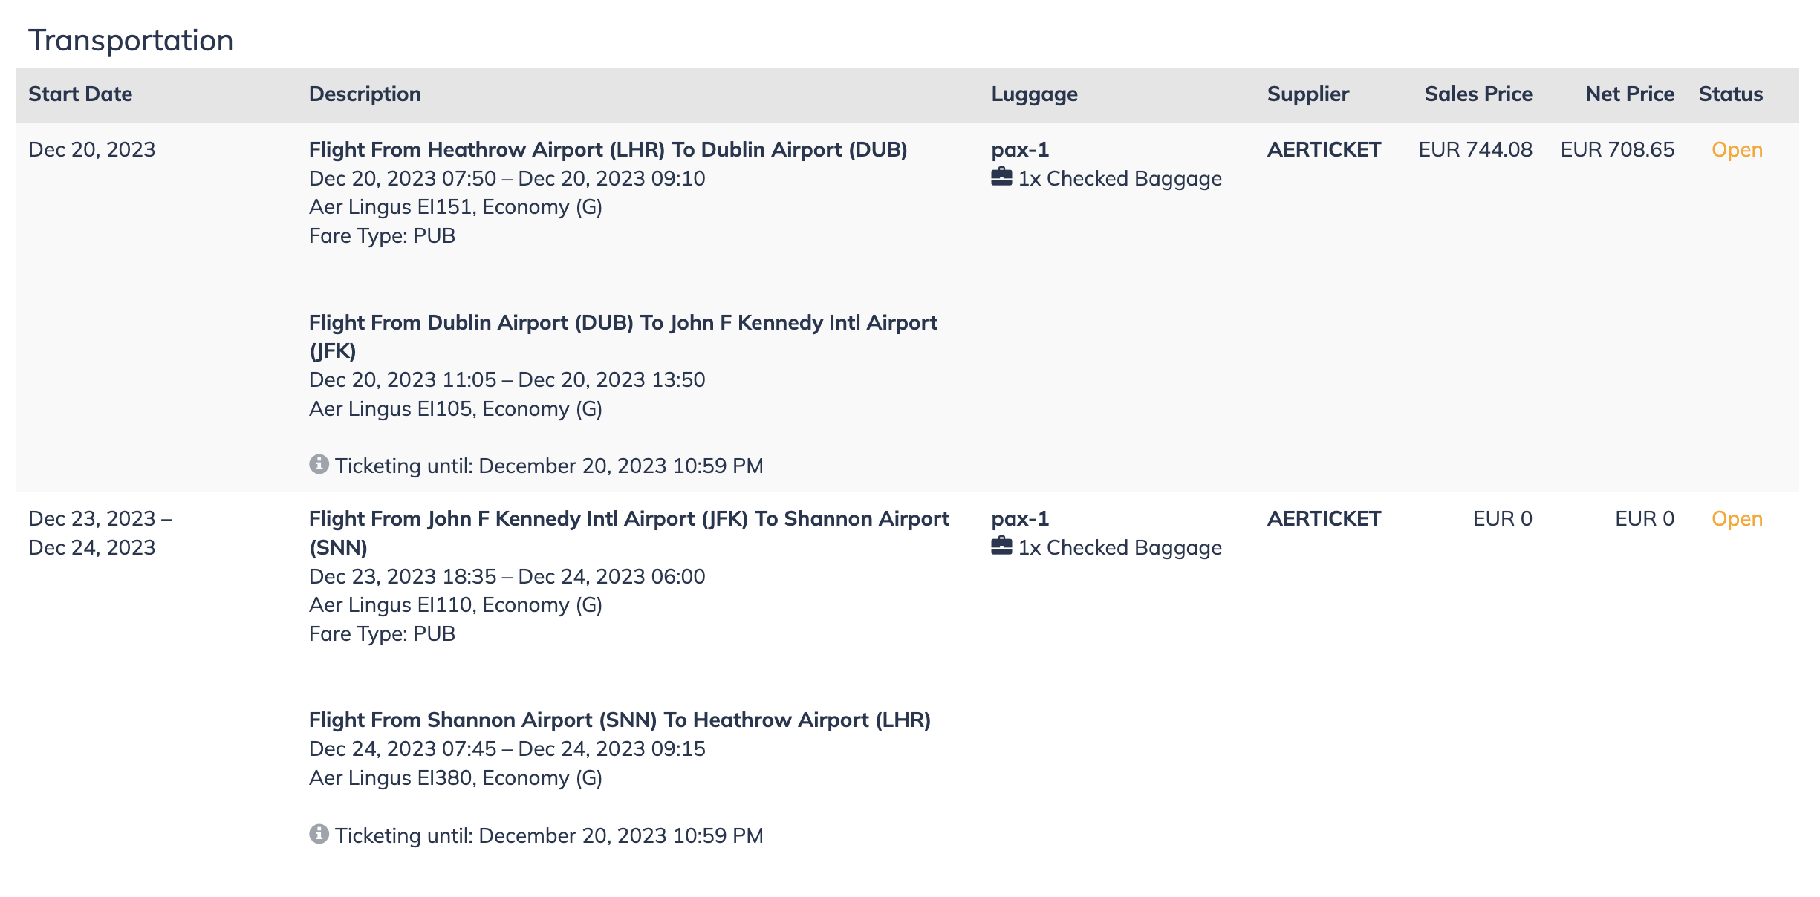This screenshot has height=897, width=1820.
Task: Click the info icon beside first Ticketing until note
Action: (x=319, y=464)
